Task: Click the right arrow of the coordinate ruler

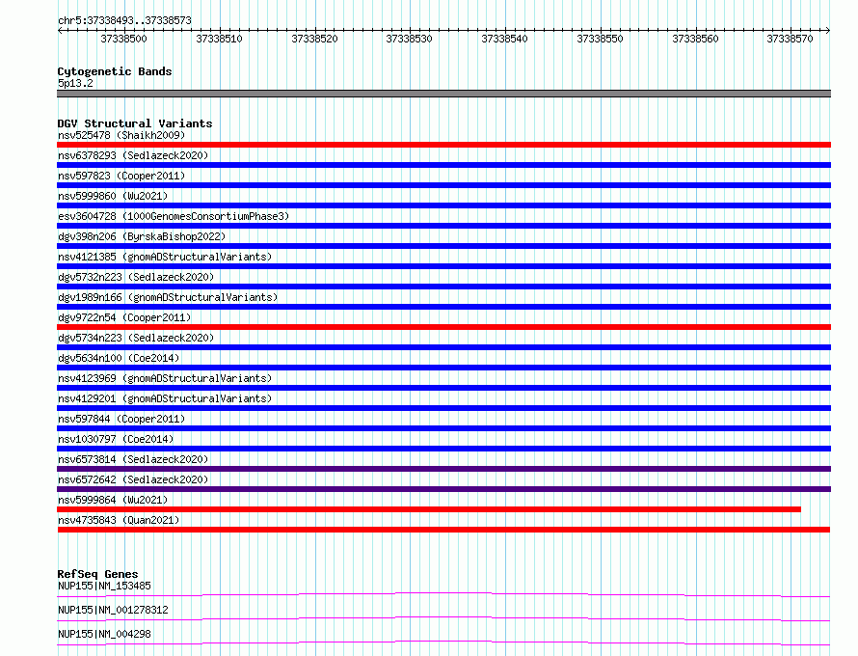Action: coord(828,30)
